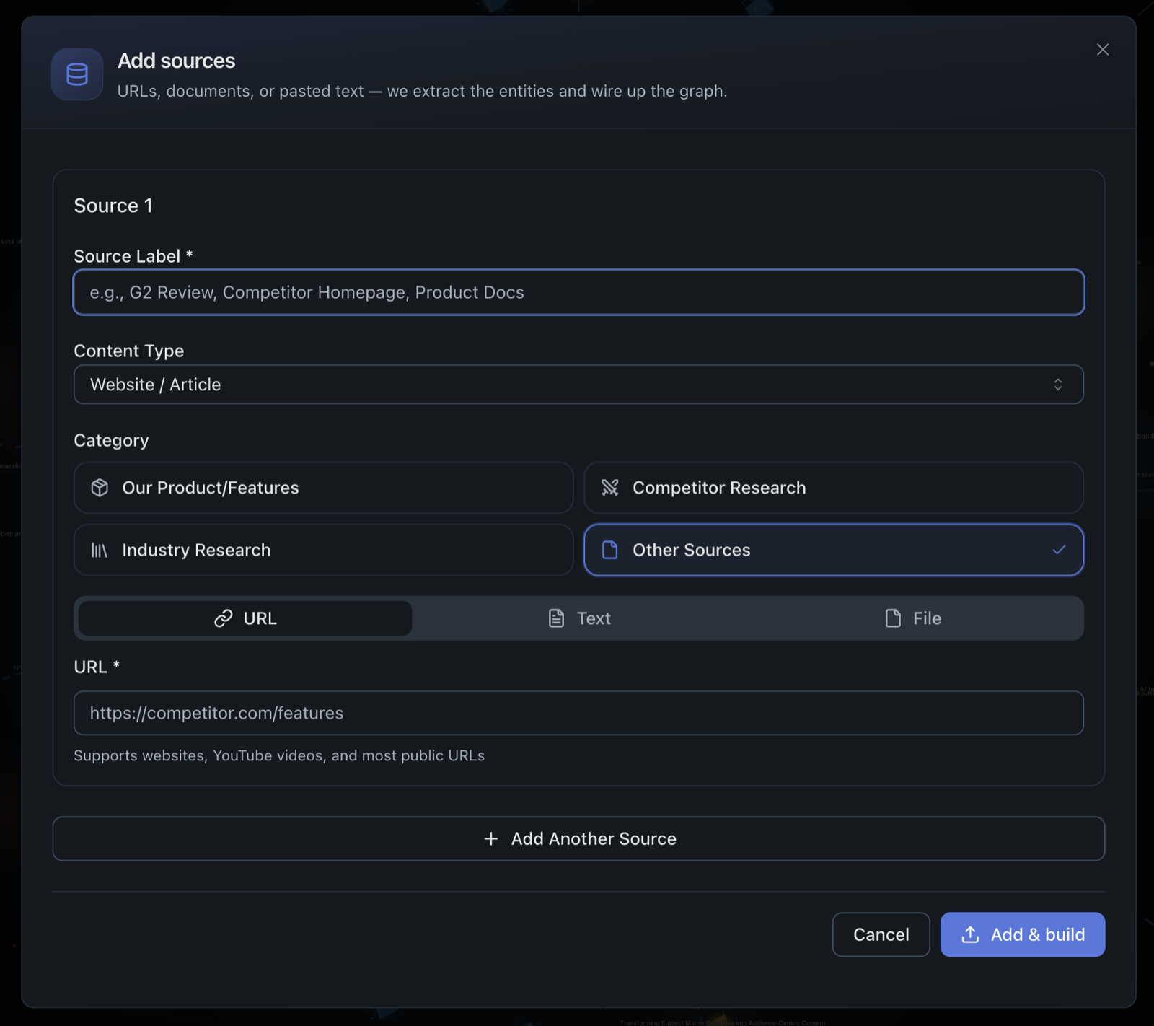Click the Content Type label
This screenshot has height=1026, width=1154.
point(129,351)
